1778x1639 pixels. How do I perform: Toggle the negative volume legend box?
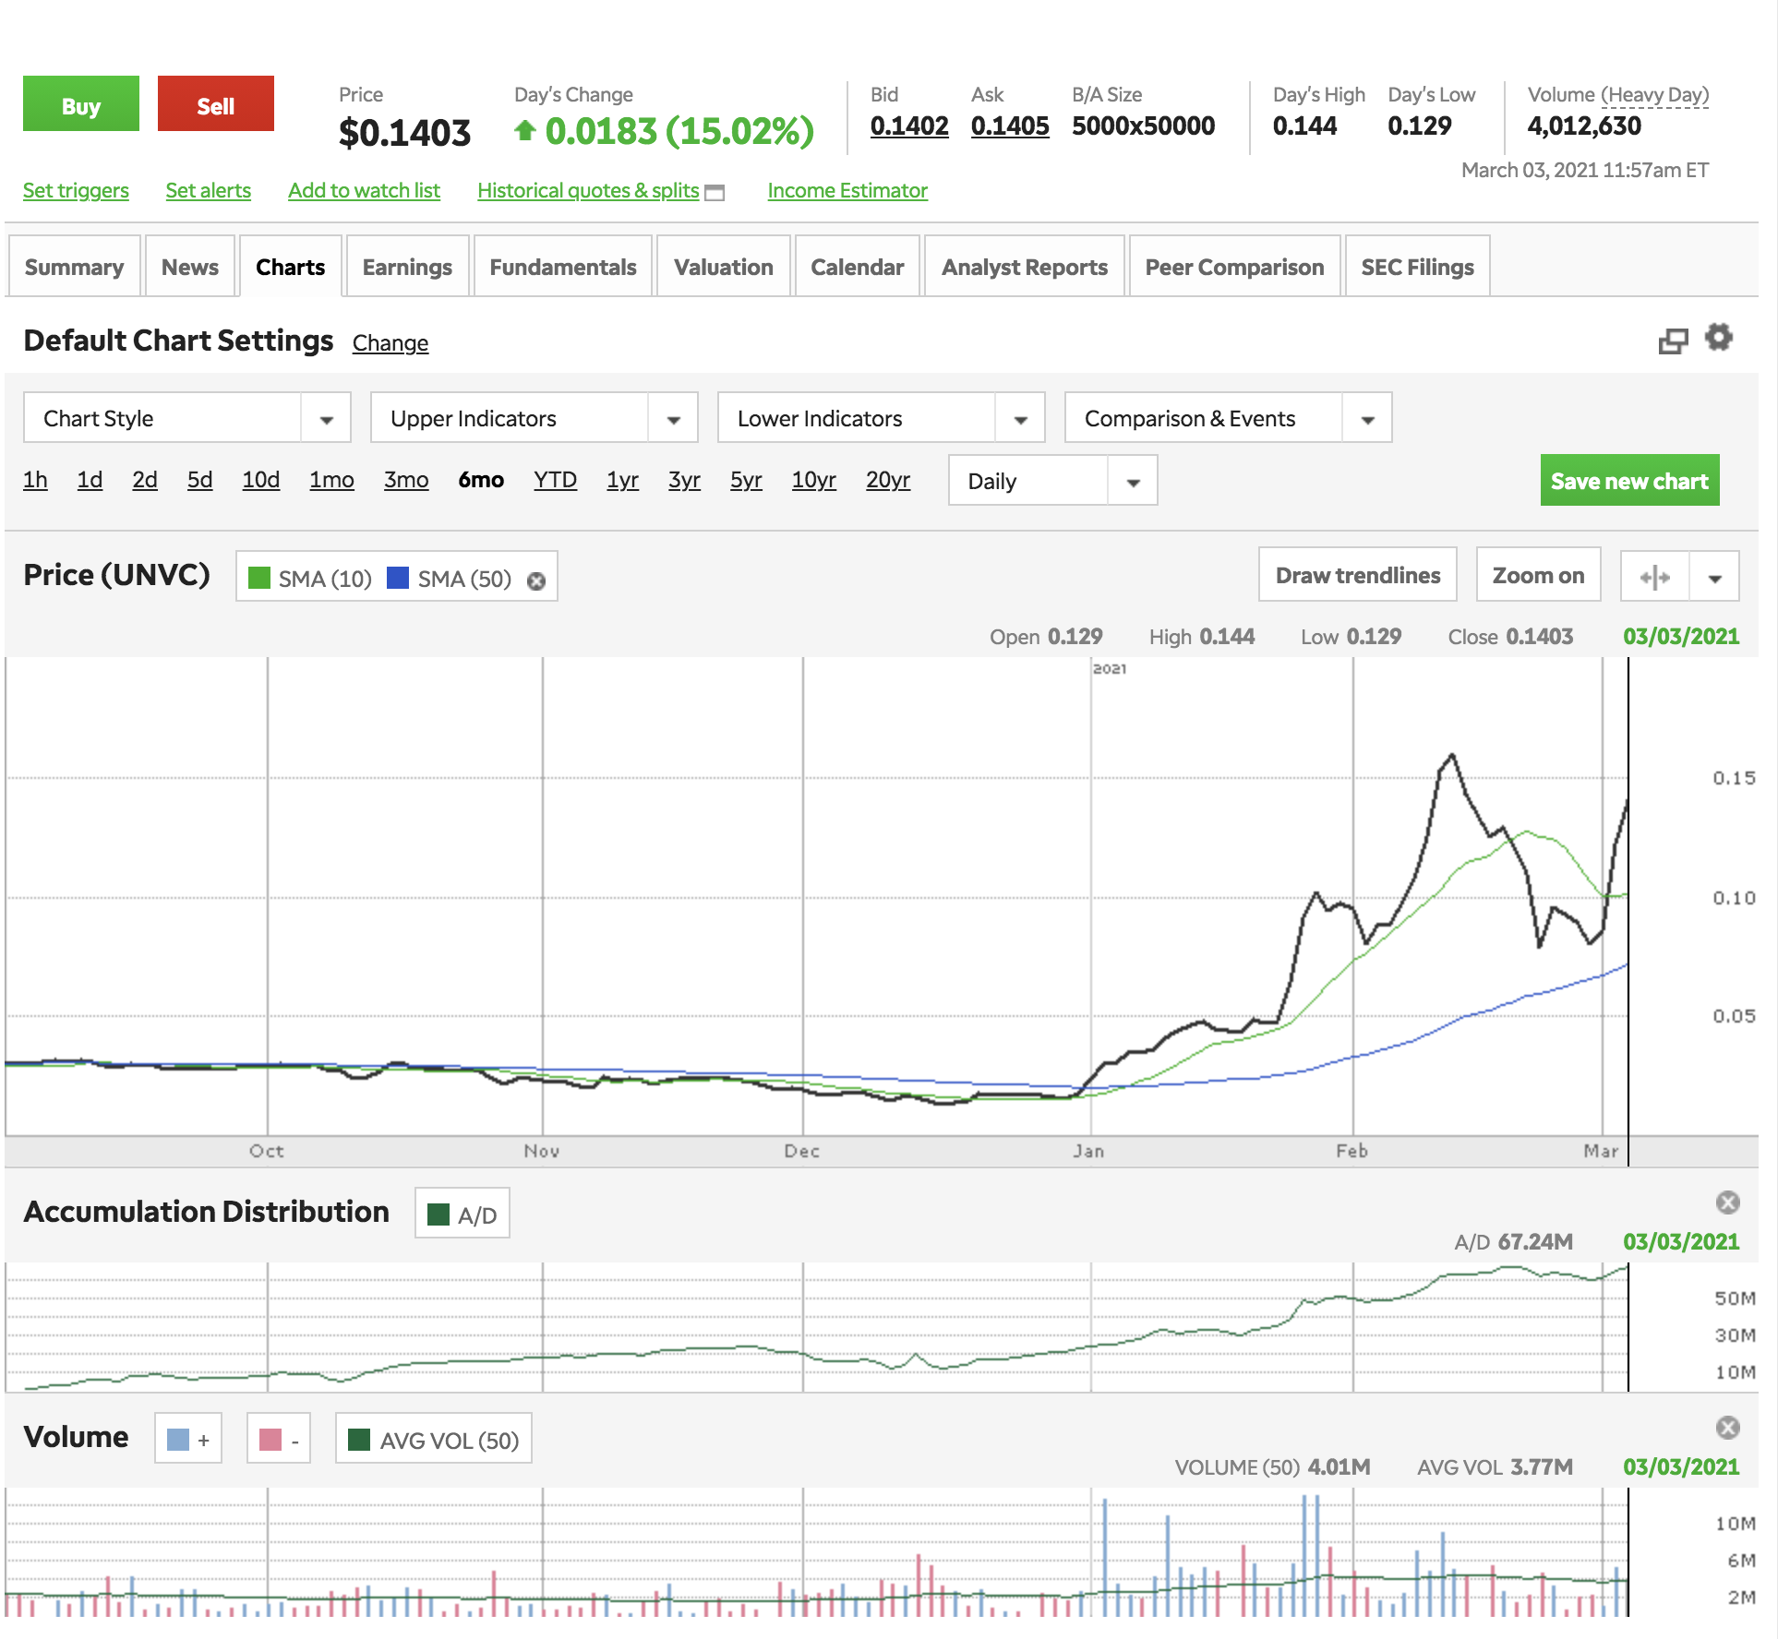279,1439
